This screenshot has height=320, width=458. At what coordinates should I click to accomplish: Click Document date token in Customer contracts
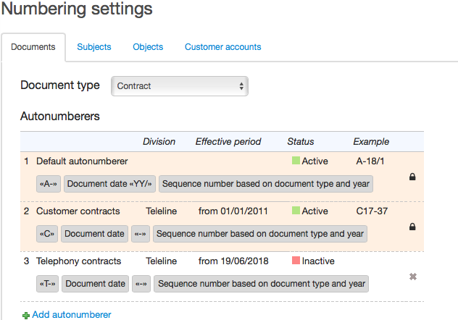[x=94, y=234]
